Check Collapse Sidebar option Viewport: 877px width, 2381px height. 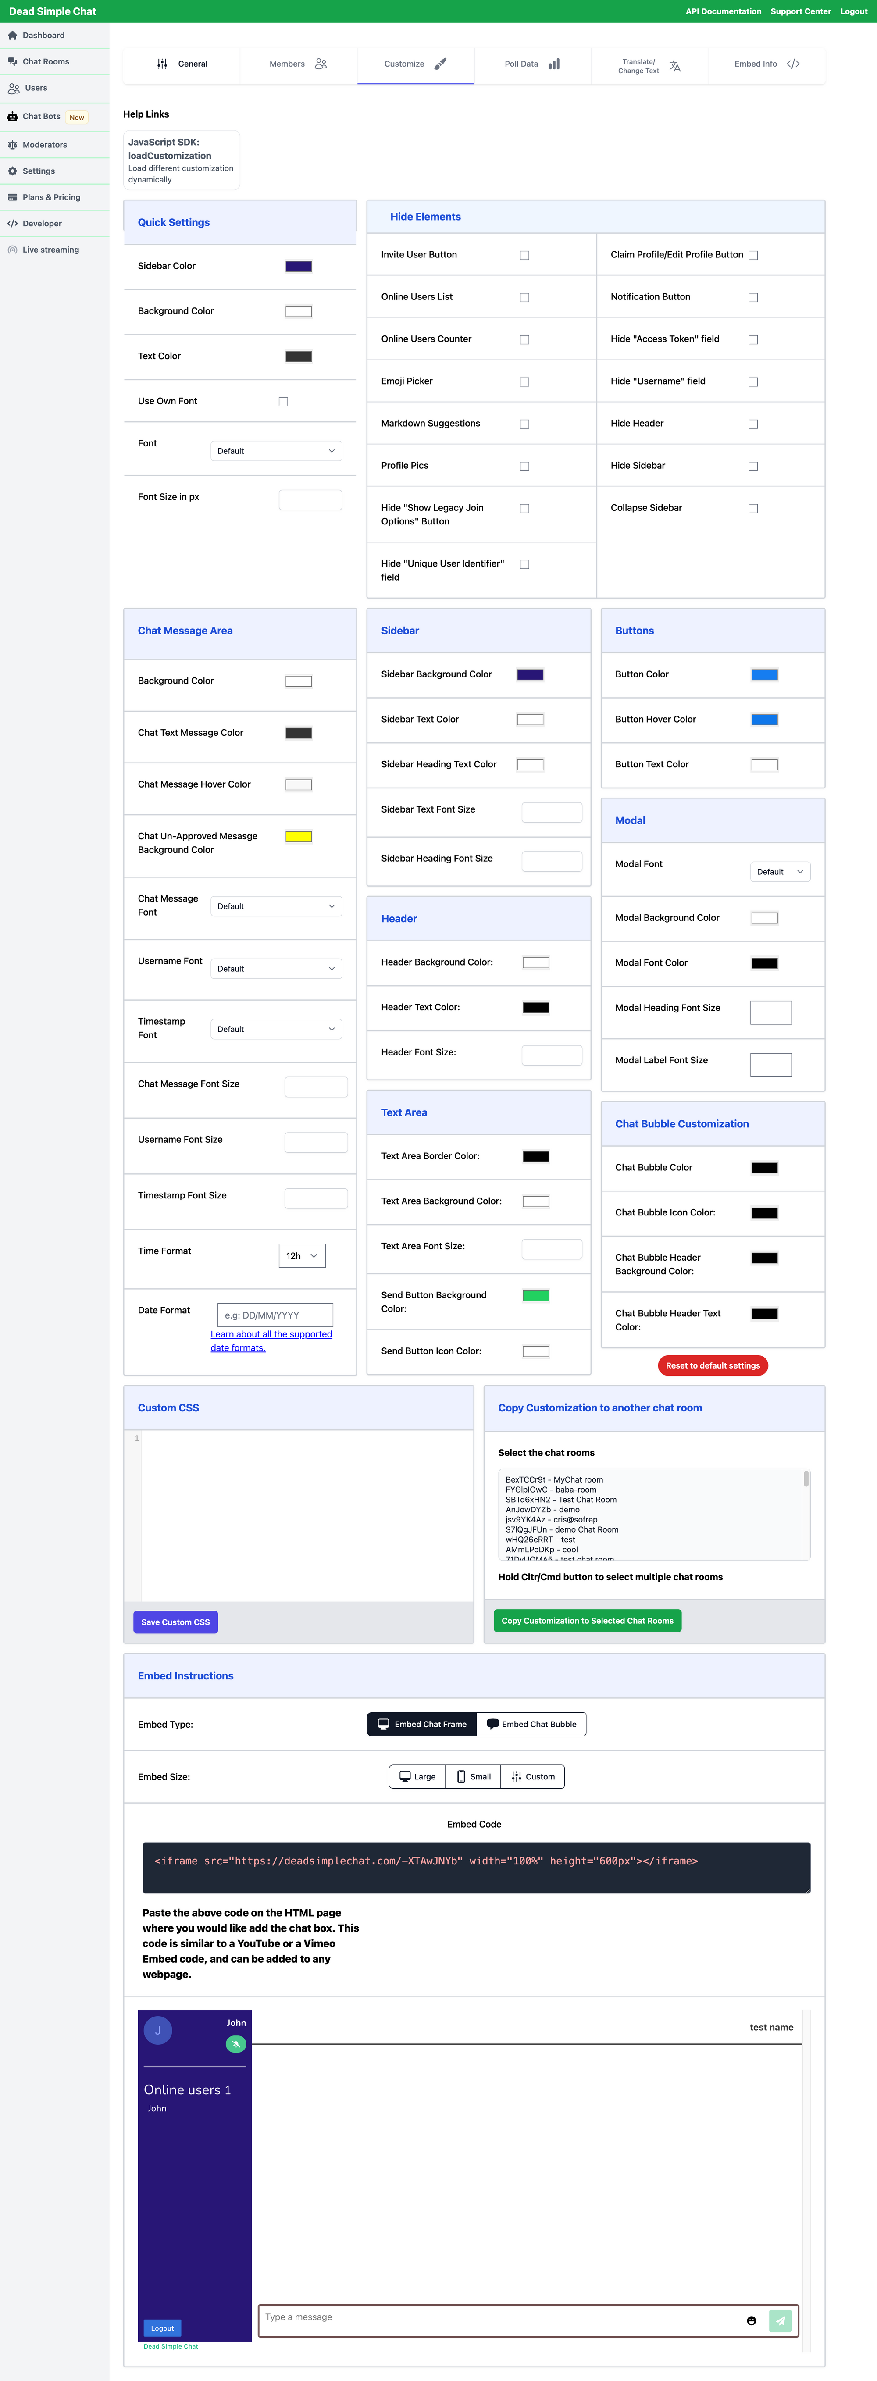coord(753,508)
